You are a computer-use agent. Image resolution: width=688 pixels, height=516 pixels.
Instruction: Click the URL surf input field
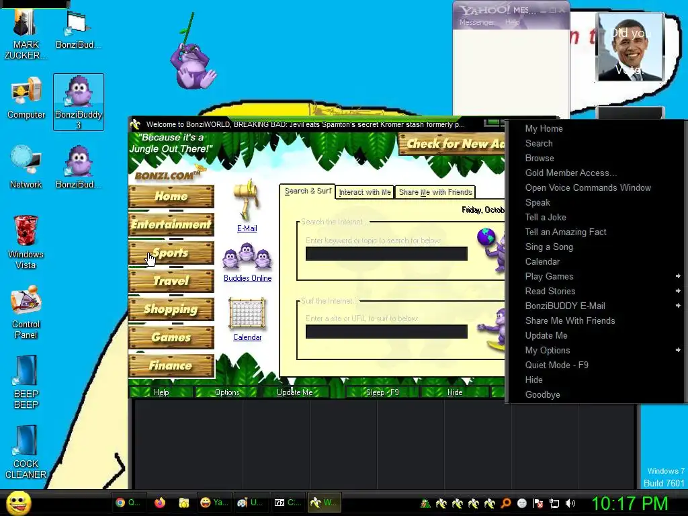click(x=386, y=332)
